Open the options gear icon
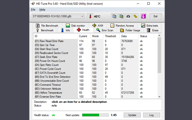The image size is (192, 120). [x=135, y=16]
